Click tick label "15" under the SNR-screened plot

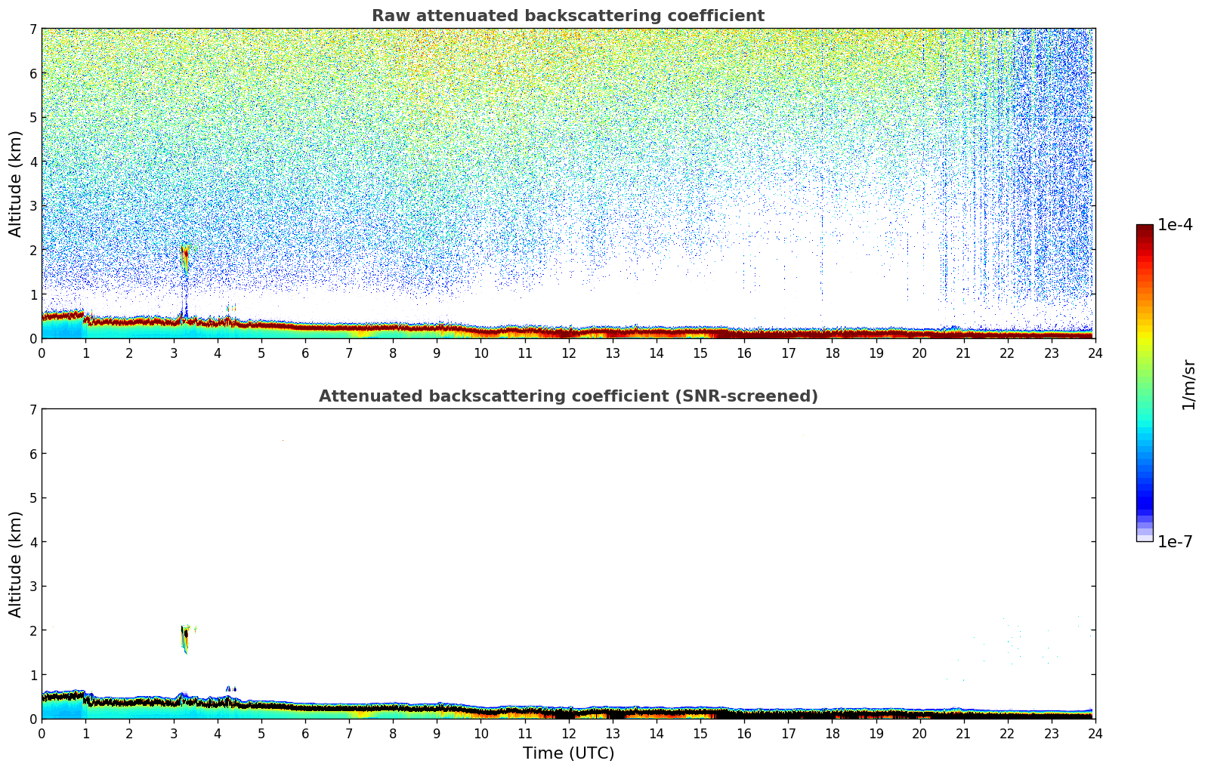[x=700, y=733]
